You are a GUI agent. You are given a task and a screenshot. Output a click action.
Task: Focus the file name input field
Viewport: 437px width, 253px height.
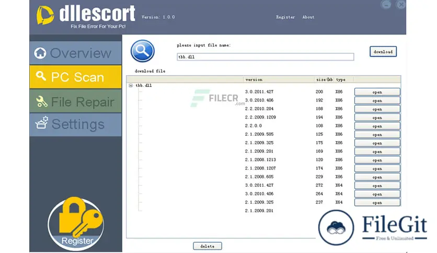pos(266,57)
